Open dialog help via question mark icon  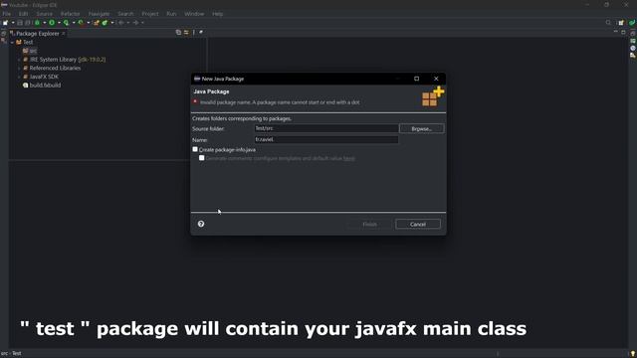point(201,224)
